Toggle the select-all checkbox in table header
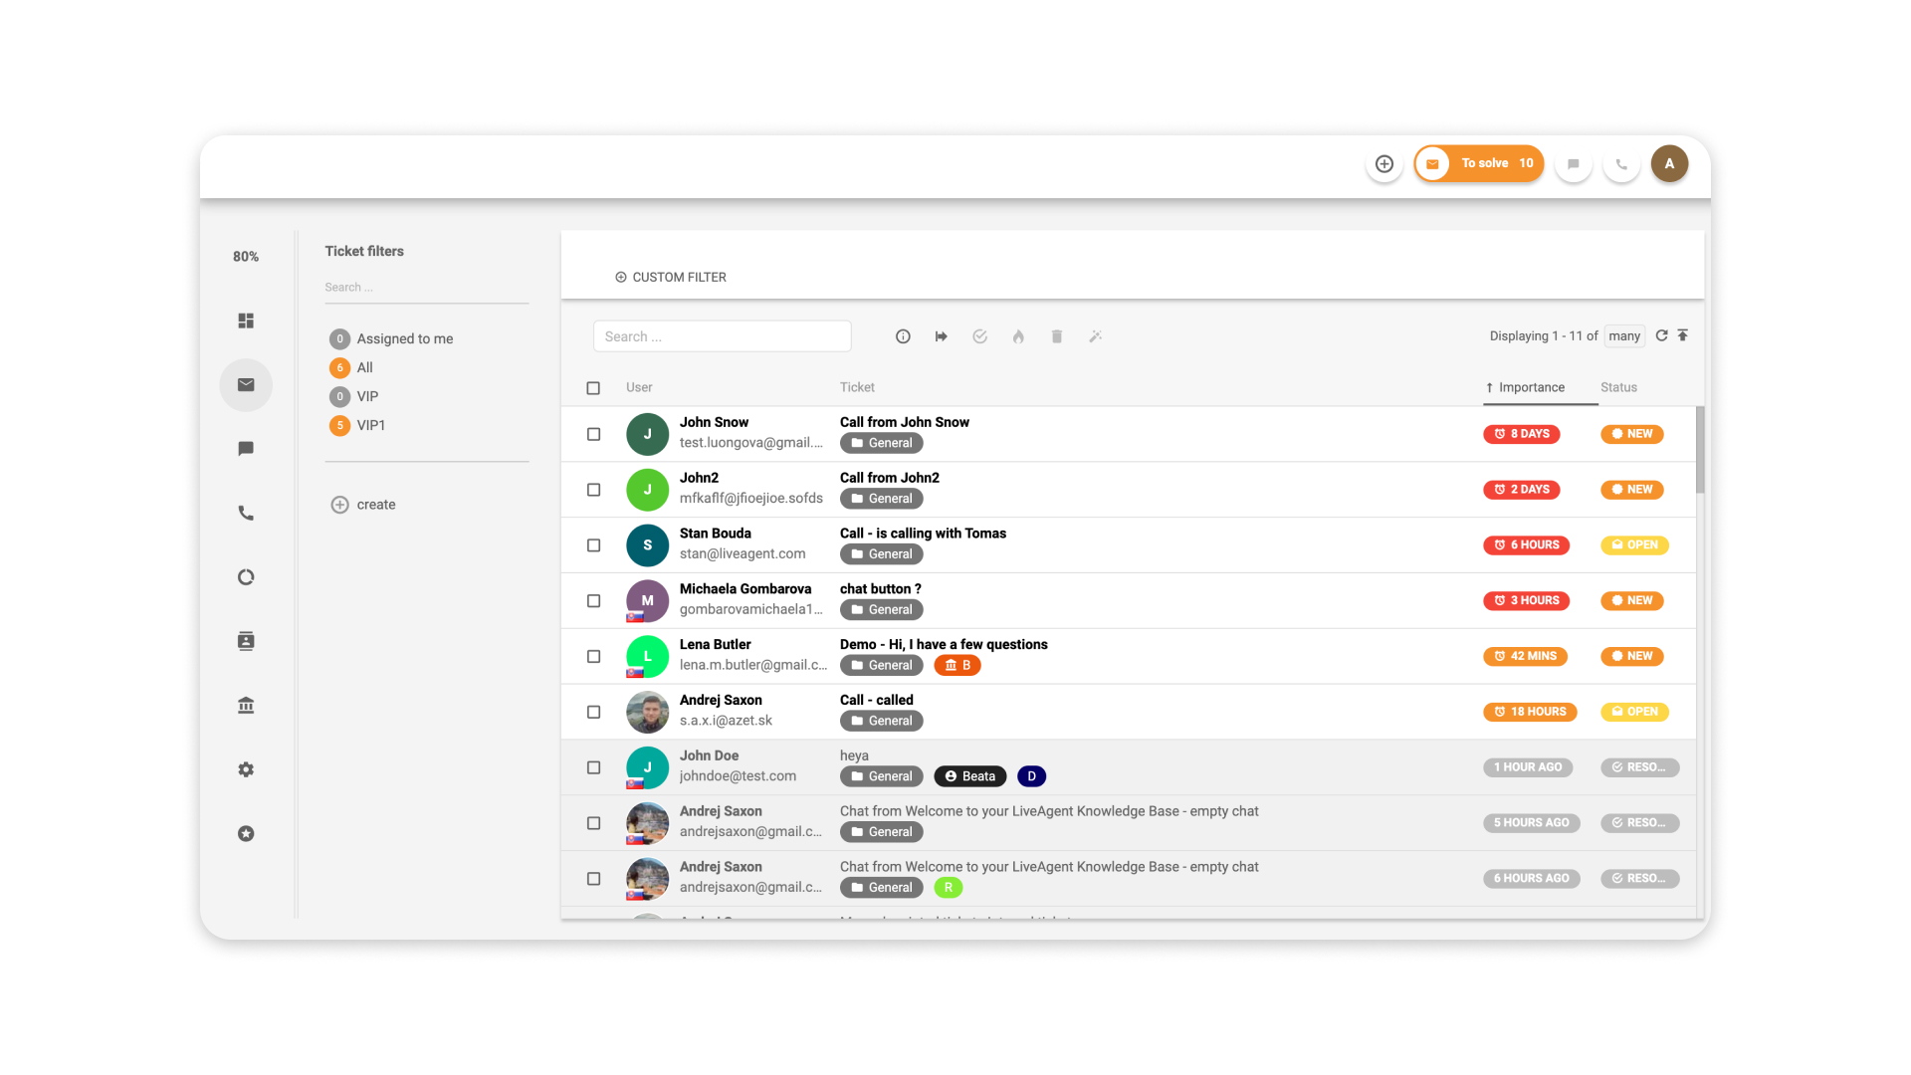This screenshot has height=1075, width=1911. click(593, 388)
